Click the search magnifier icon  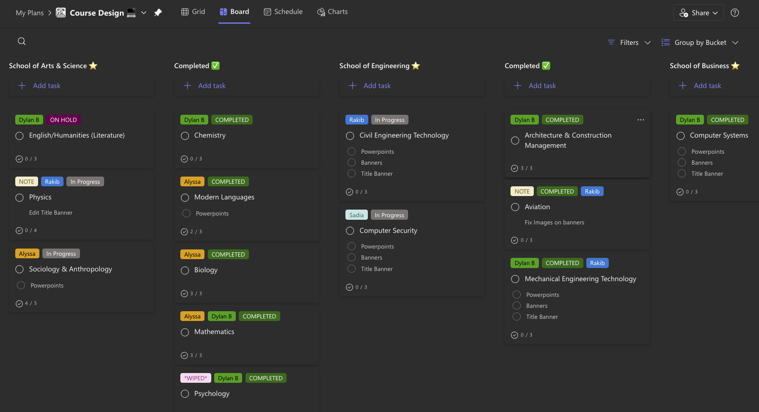22,41
